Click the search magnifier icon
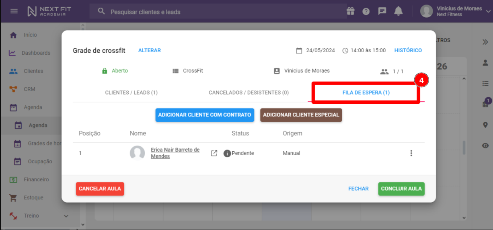Image resolution: width=493 pixels, height=230 pixels. click(x=102, y=11)
